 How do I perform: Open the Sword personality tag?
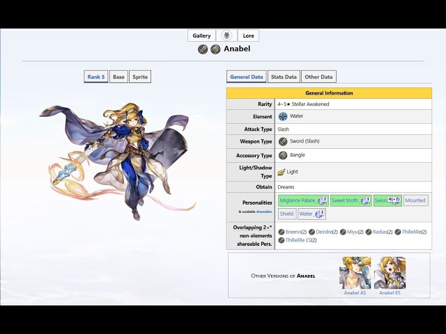point(387,200)
